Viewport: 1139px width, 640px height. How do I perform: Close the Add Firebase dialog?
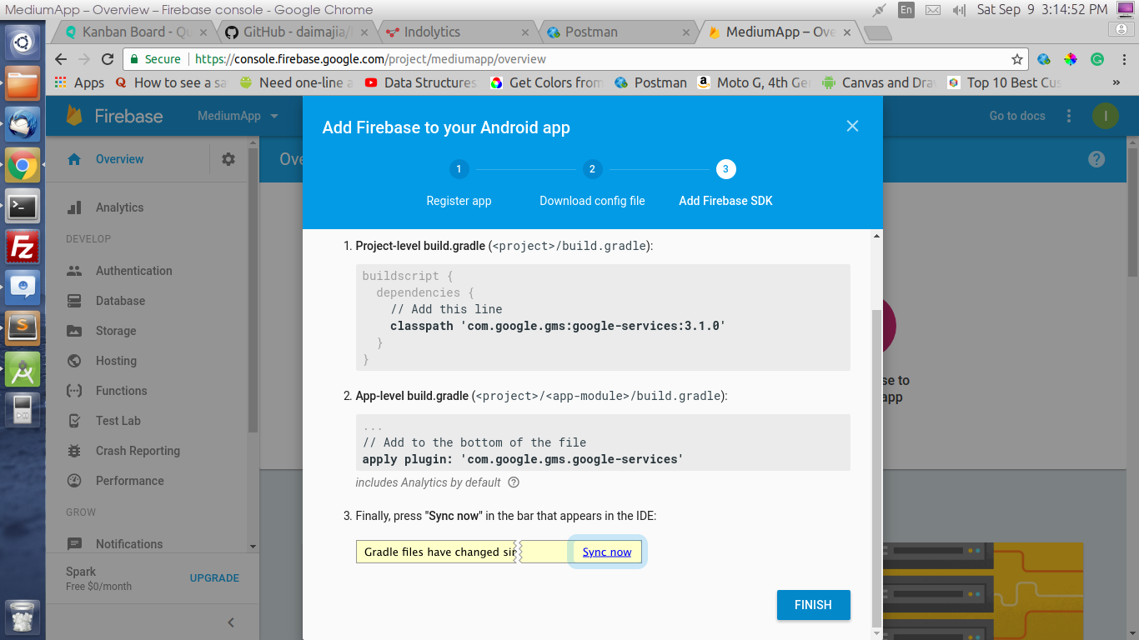[x=852, y=126]
